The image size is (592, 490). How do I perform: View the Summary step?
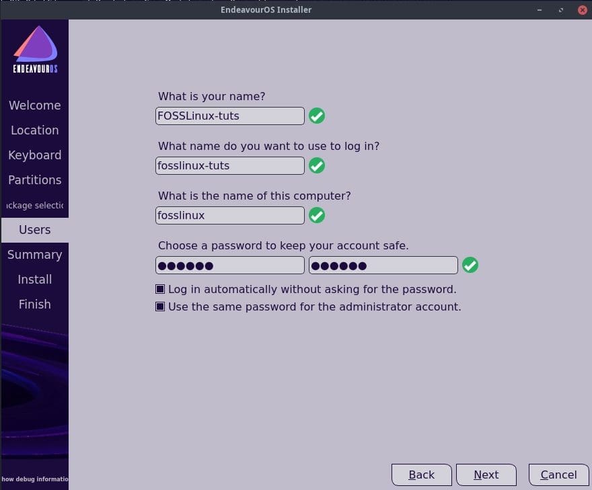[35, 255]
